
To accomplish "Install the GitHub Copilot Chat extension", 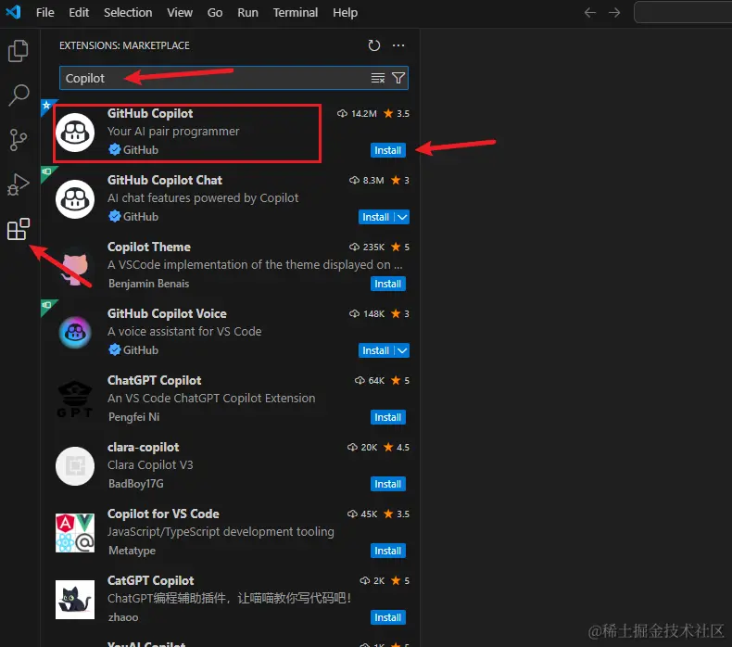I will (x=376, y=217).
